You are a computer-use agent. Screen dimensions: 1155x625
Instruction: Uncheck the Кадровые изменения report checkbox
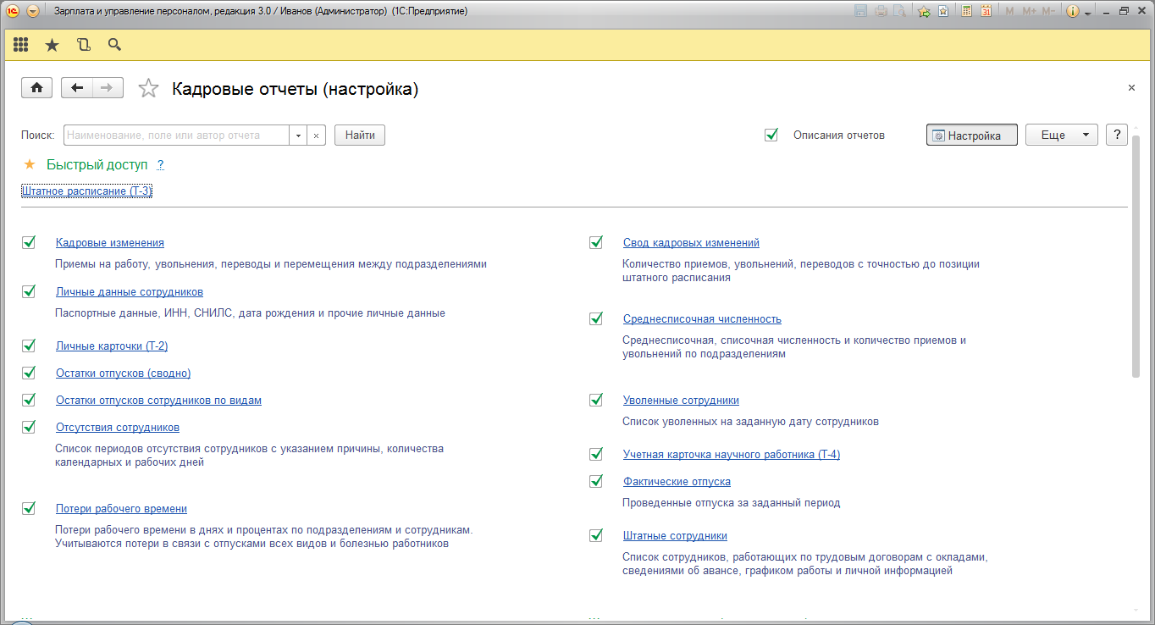29,242
